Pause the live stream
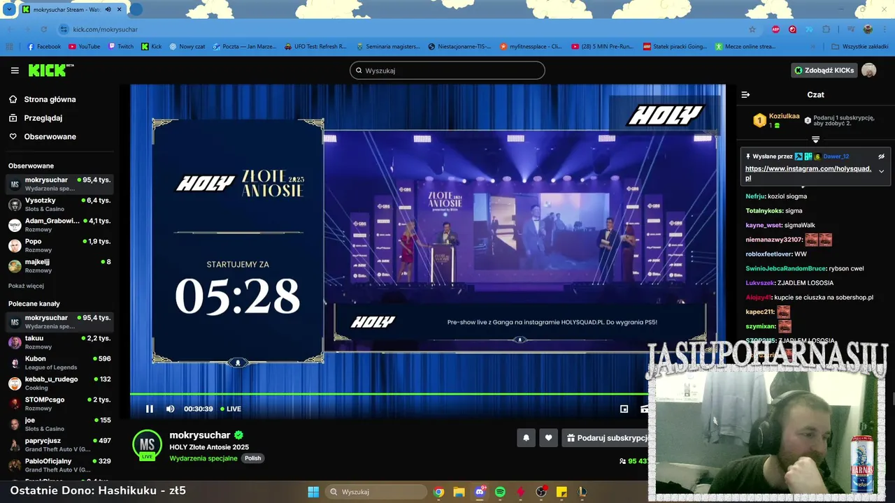This screenshot has width=895, height=503. pos(149,409)
